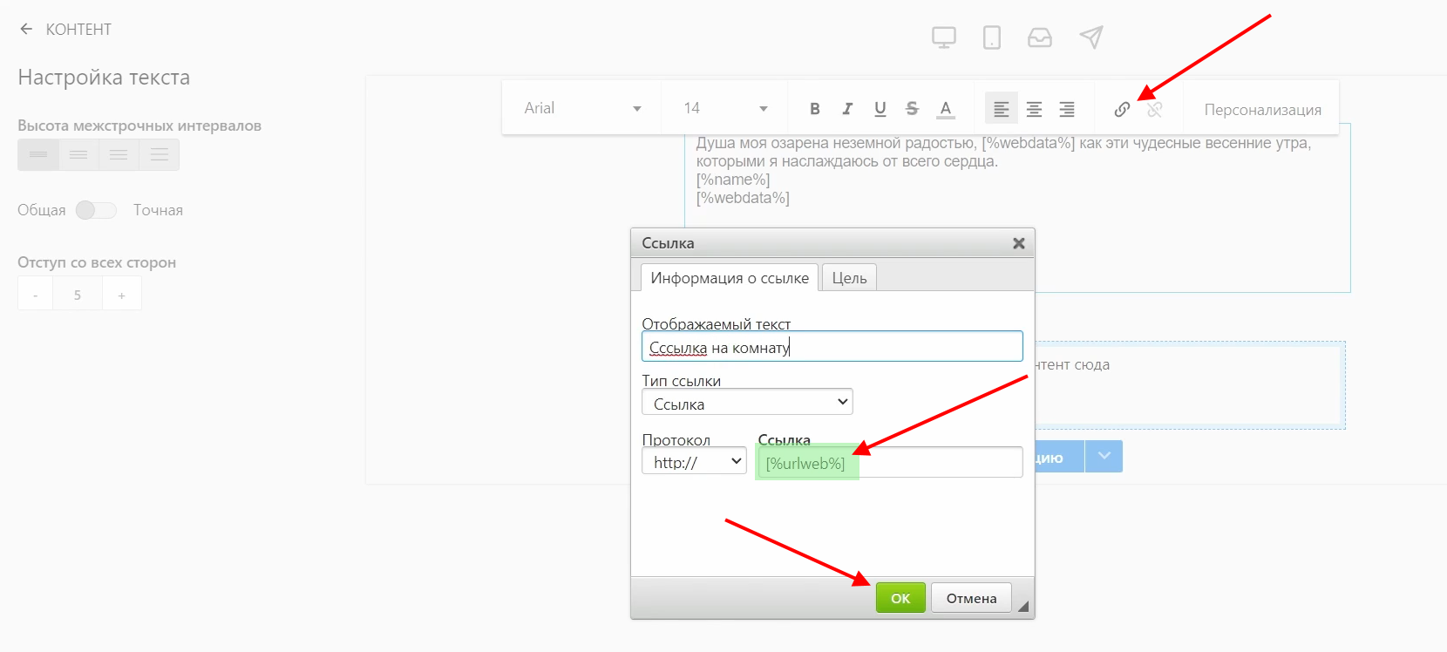This screenshot has height=652, width=1447.
Task: Switch to desktop preview icon
Action: pyautogui.click(x=943, y=37)
